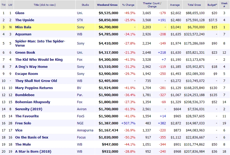
Task: Click the FoxS studio link
Action: click(x=81, y=116)
